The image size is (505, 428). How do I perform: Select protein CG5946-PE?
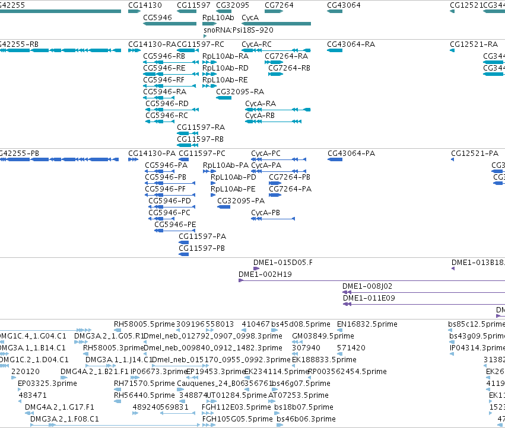tap(175, 225)
